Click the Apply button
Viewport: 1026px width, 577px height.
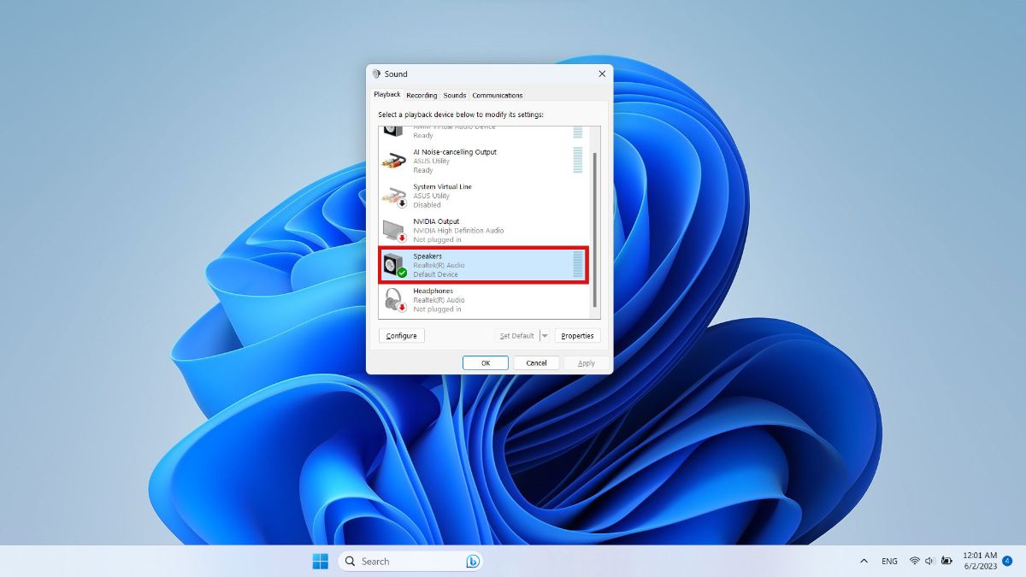click(586, 362)
